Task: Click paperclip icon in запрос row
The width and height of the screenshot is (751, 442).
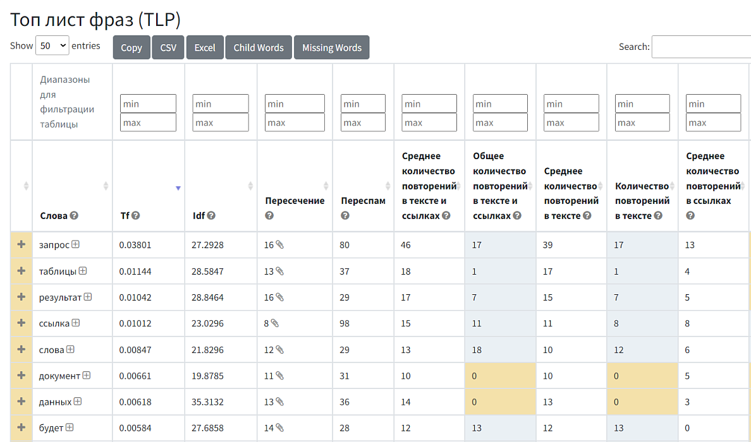Action: (280, 245)
